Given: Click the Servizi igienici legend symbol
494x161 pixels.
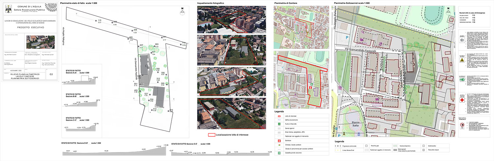Looking at the screenshot, I should (279, 128).
